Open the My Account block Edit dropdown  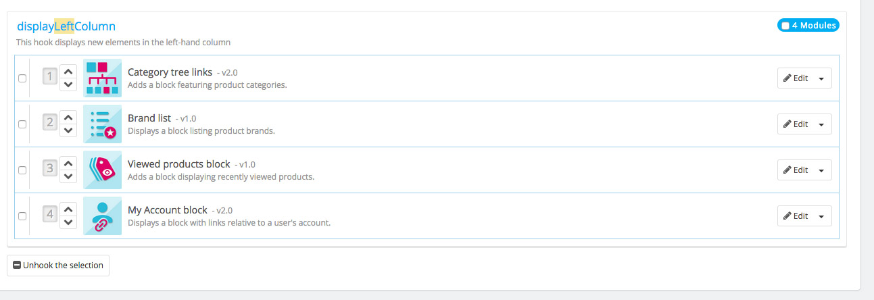[821, 216]
